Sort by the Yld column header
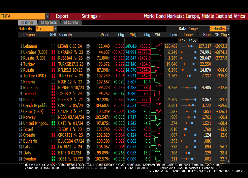248x178 pixels. pyautogui.click(x=133, y=35)
